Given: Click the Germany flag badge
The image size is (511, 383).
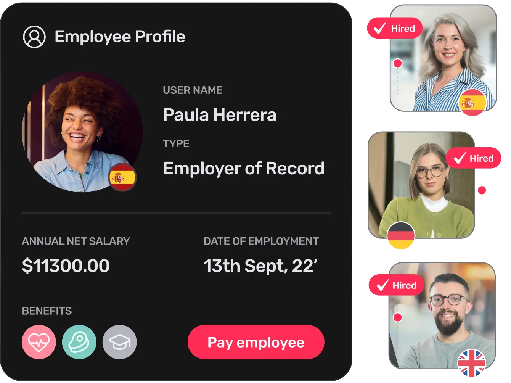Looking at the screenshot, I should click(401, 235).
